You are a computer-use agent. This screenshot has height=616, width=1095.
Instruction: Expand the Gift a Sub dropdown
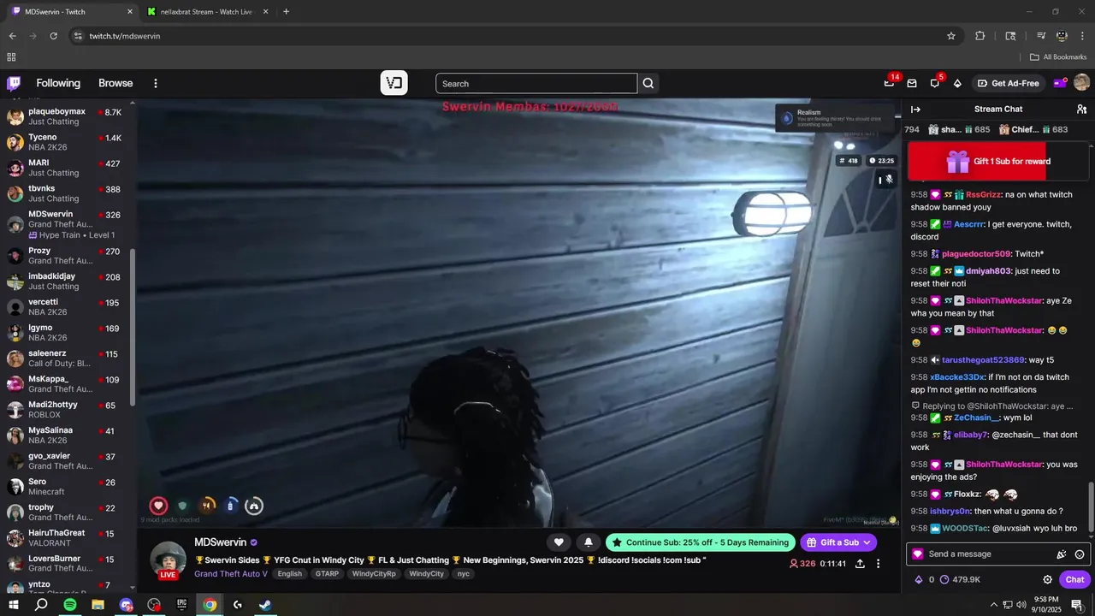867,542
